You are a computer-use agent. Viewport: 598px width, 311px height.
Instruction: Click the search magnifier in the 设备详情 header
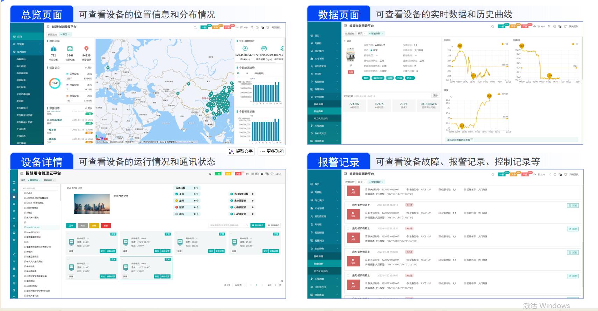point(210,174)
